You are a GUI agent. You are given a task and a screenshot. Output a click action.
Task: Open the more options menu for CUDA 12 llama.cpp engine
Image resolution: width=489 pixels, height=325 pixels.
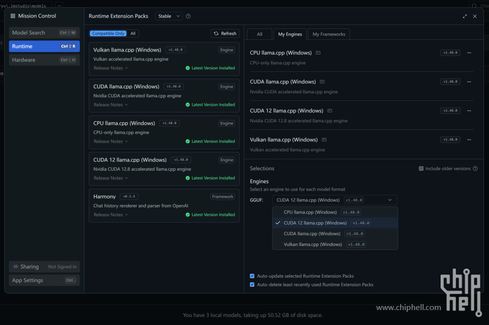coord(469,111)
